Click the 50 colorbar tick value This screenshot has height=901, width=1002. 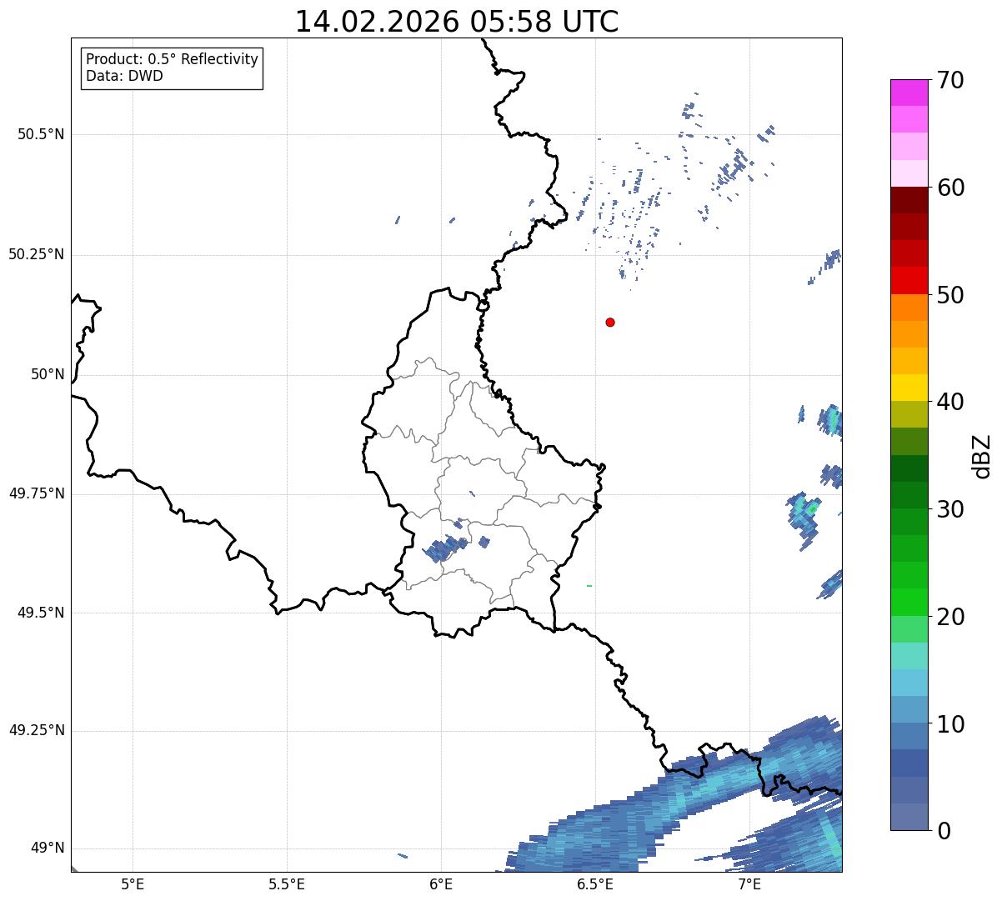tap(950, 295)
